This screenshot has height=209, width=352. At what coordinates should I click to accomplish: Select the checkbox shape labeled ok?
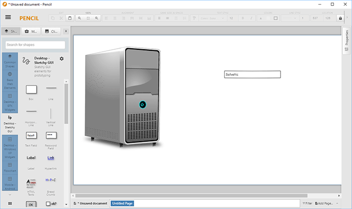(51, 203)
